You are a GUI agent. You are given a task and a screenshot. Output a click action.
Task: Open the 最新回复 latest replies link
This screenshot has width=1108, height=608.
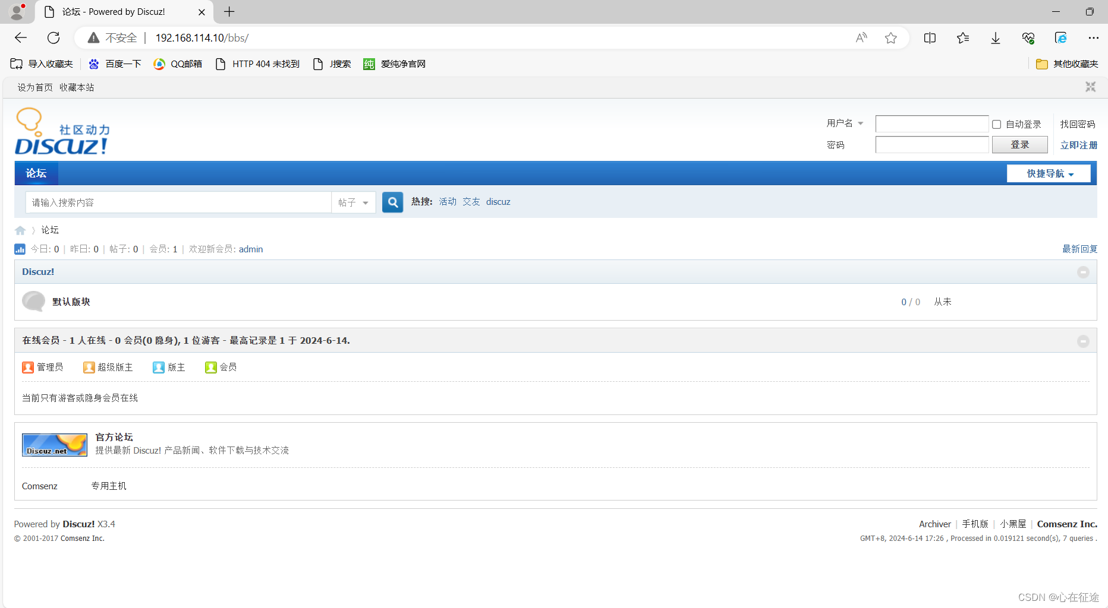click(1079, 249)
